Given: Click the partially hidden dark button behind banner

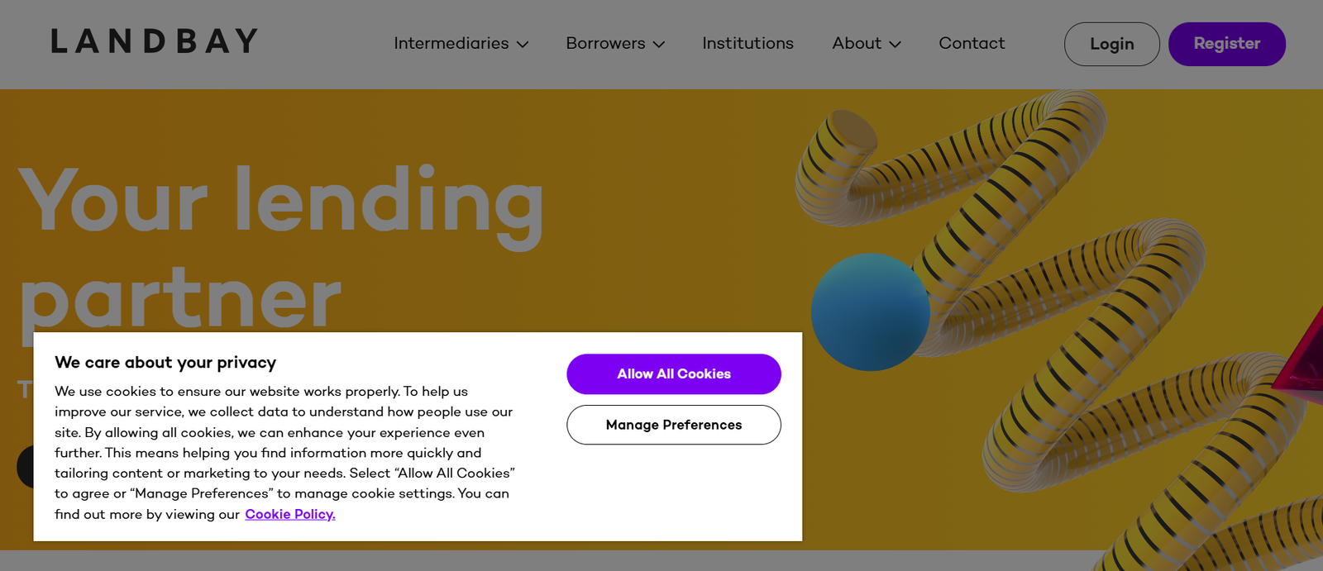Looking at the screenshot, I should (25, 466).
